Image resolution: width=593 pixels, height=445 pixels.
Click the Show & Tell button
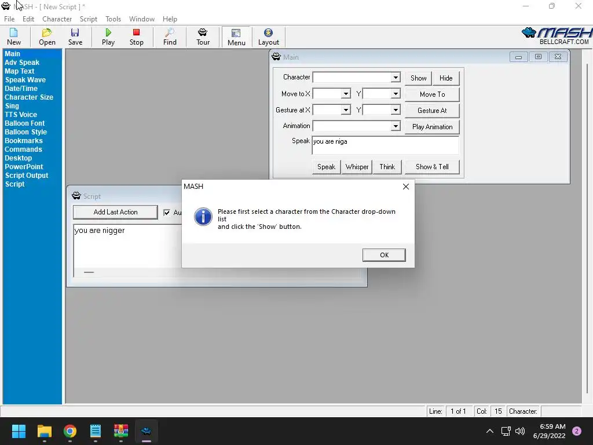coord(432,167)
